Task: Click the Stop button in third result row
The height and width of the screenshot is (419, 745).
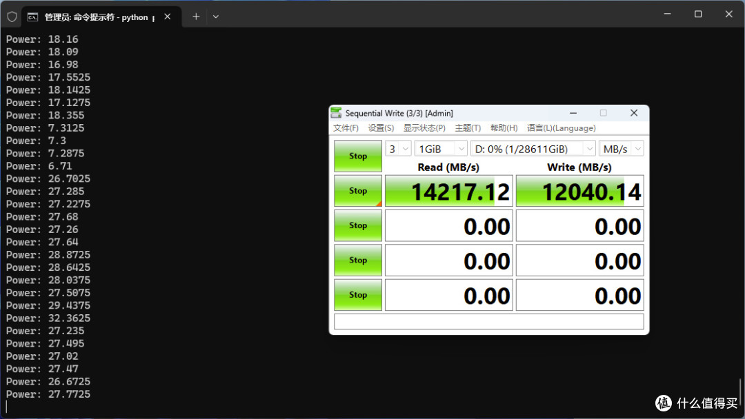Action: (358, 260)
